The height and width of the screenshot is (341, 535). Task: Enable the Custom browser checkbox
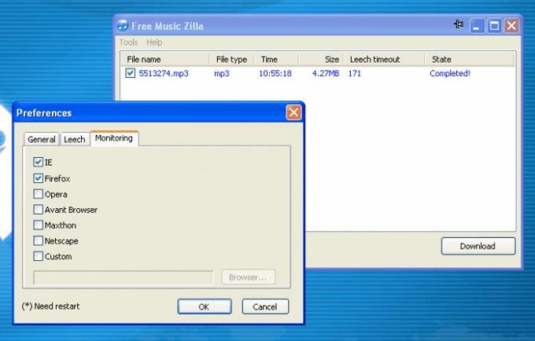click(39, 256)
